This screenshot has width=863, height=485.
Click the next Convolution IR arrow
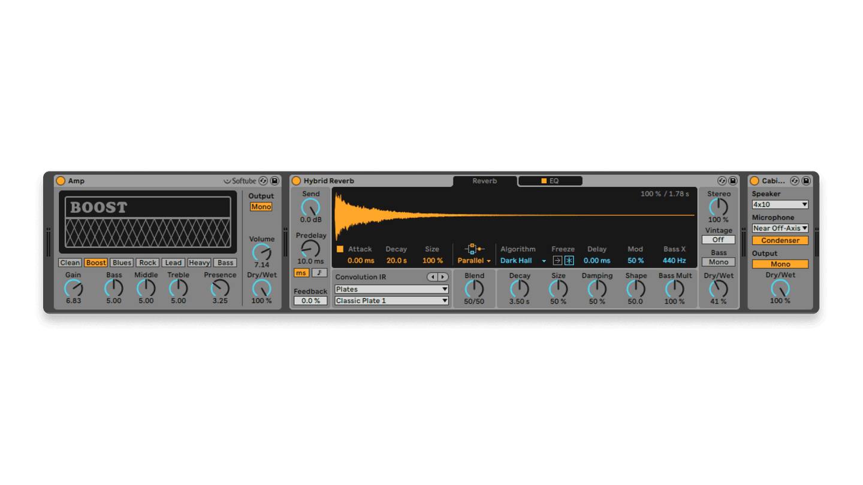[443, 277]
